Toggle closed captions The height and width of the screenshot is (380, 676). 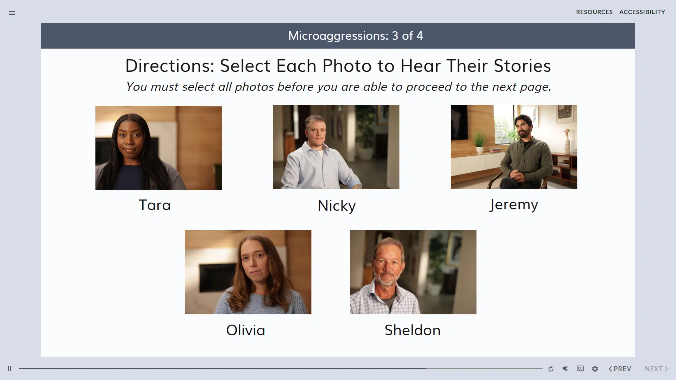pos(580,368)
